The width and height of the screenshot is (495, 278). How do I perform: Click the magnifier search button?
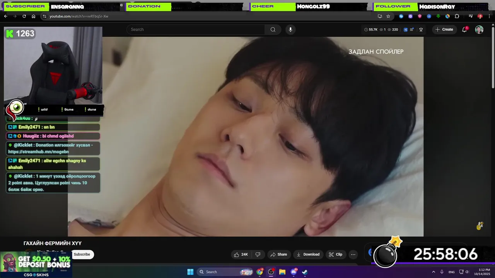pyautogui.click(x=273, y=29)
